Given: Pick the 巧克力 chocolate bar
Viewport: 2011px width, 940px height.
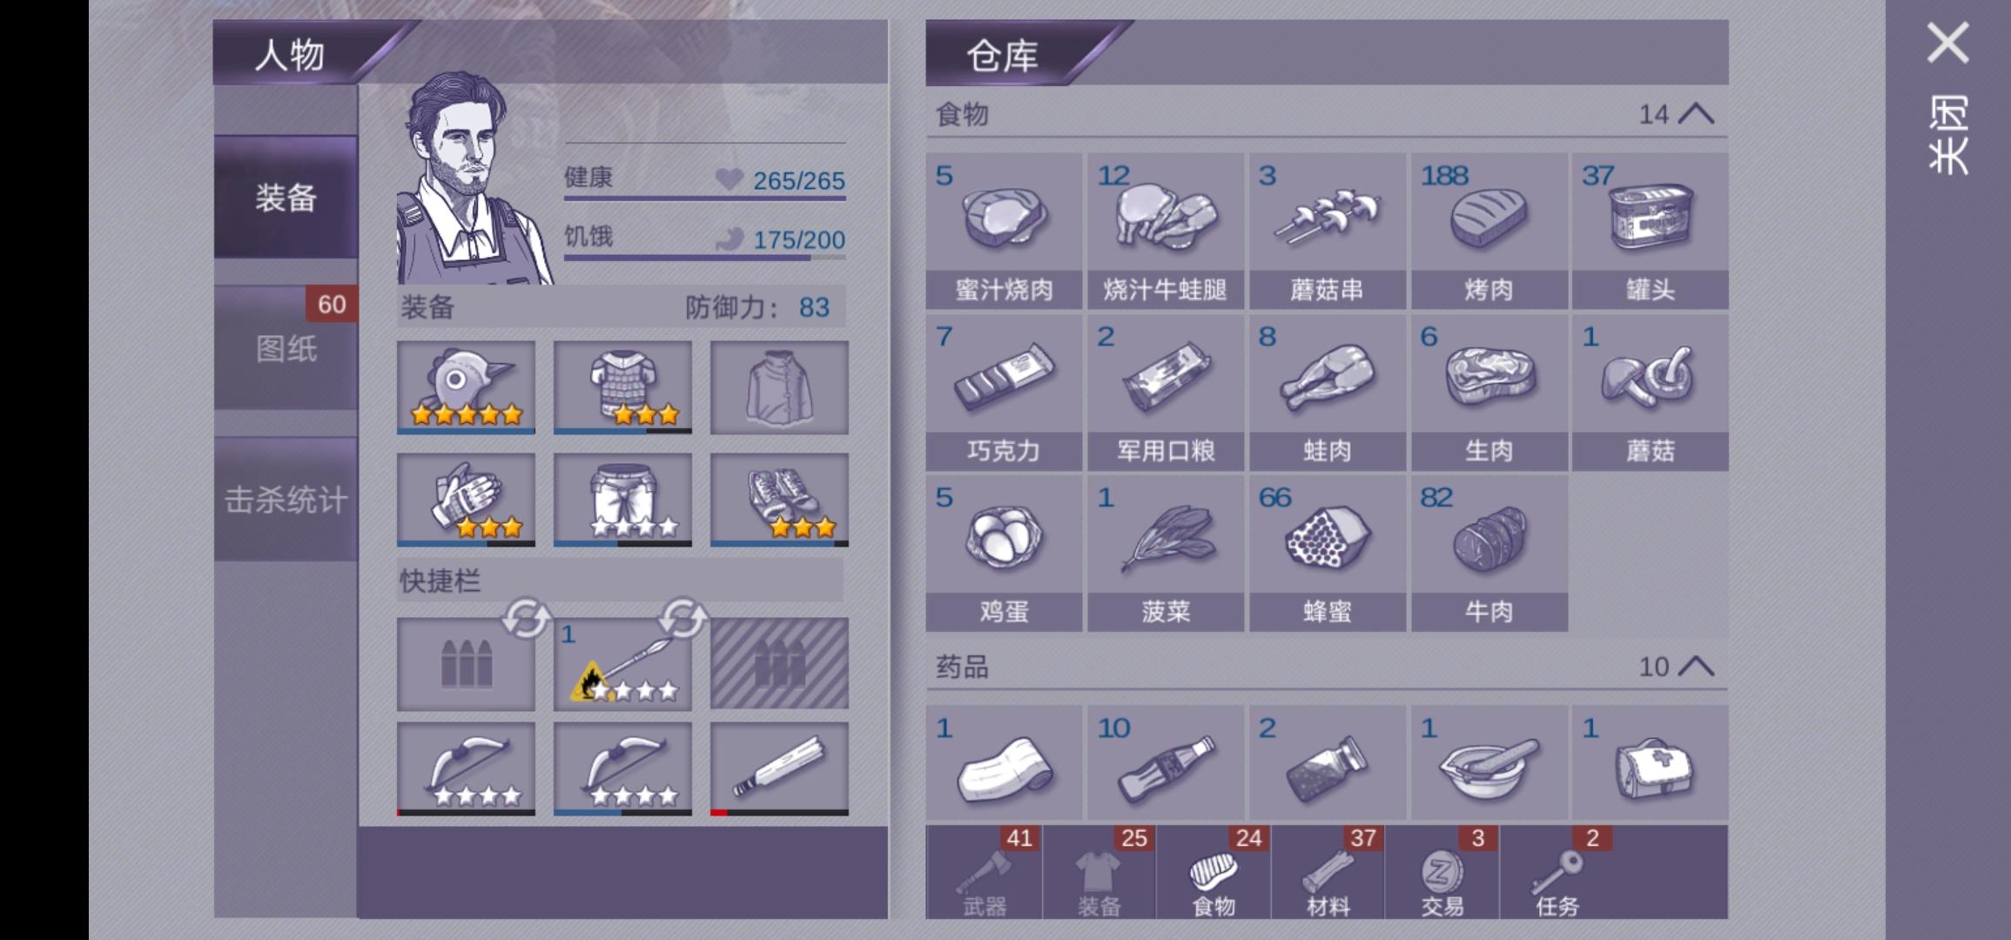Looking at the screenshot, I should 1004,393.
